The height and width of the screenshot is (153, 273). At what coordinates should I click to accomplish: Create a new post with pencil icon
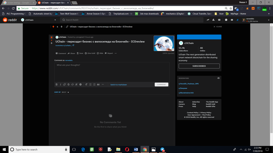(238, 20)
